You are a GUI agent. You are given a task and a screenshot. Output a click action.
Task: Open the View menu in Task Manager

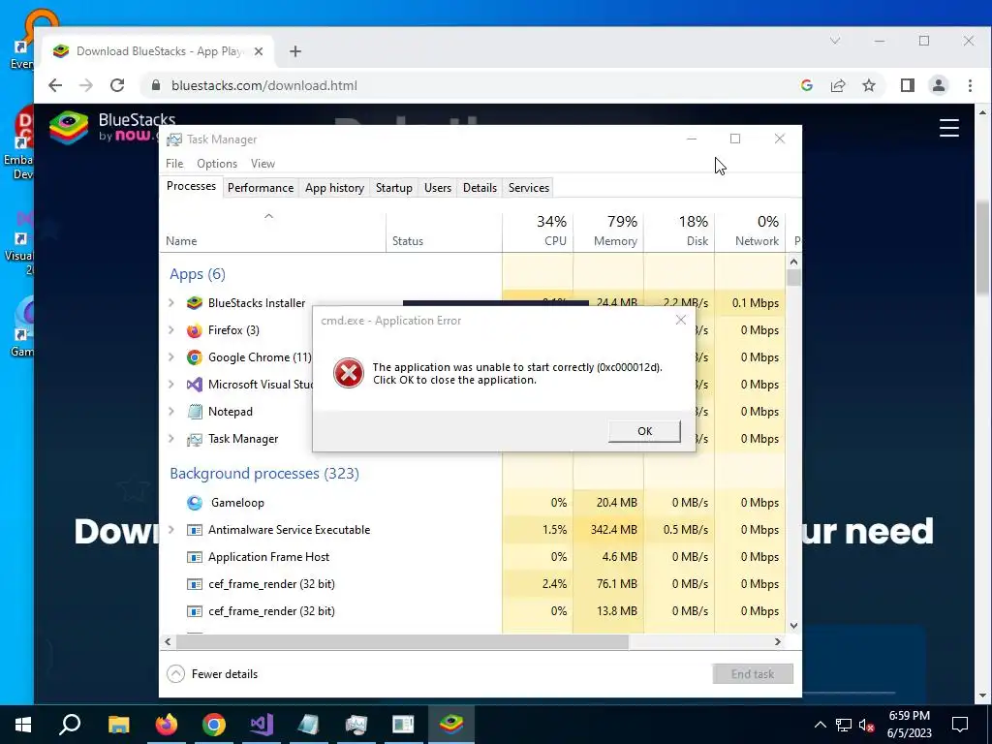pos(263,163)
